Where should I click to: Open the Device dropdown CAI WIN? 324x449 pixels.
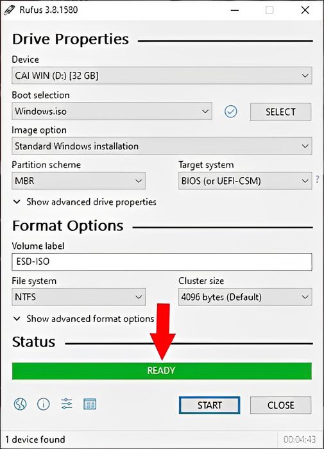coord(162,76)
